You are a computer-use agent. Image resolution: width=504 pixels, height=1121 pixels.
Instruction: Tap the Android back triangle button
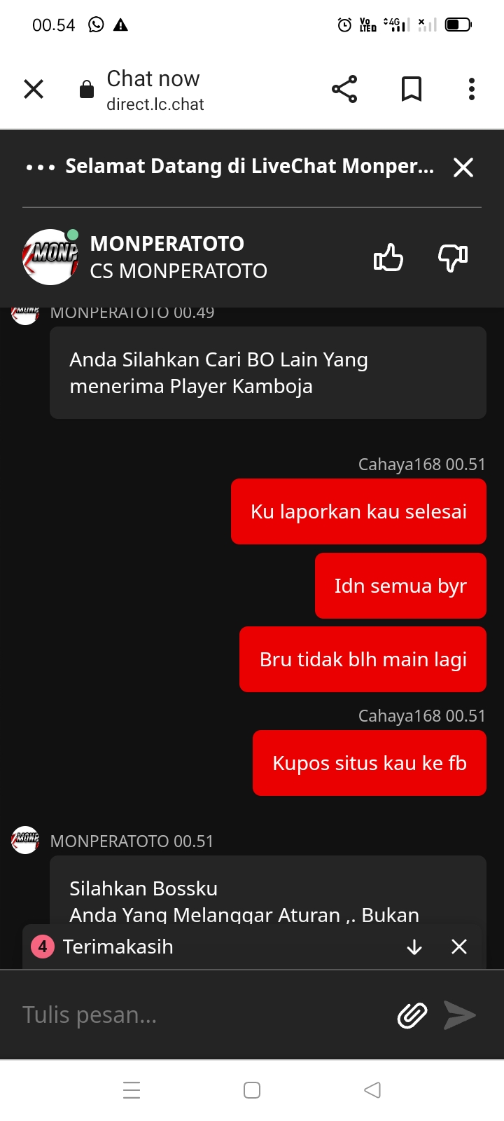(x=372, y=1090)
